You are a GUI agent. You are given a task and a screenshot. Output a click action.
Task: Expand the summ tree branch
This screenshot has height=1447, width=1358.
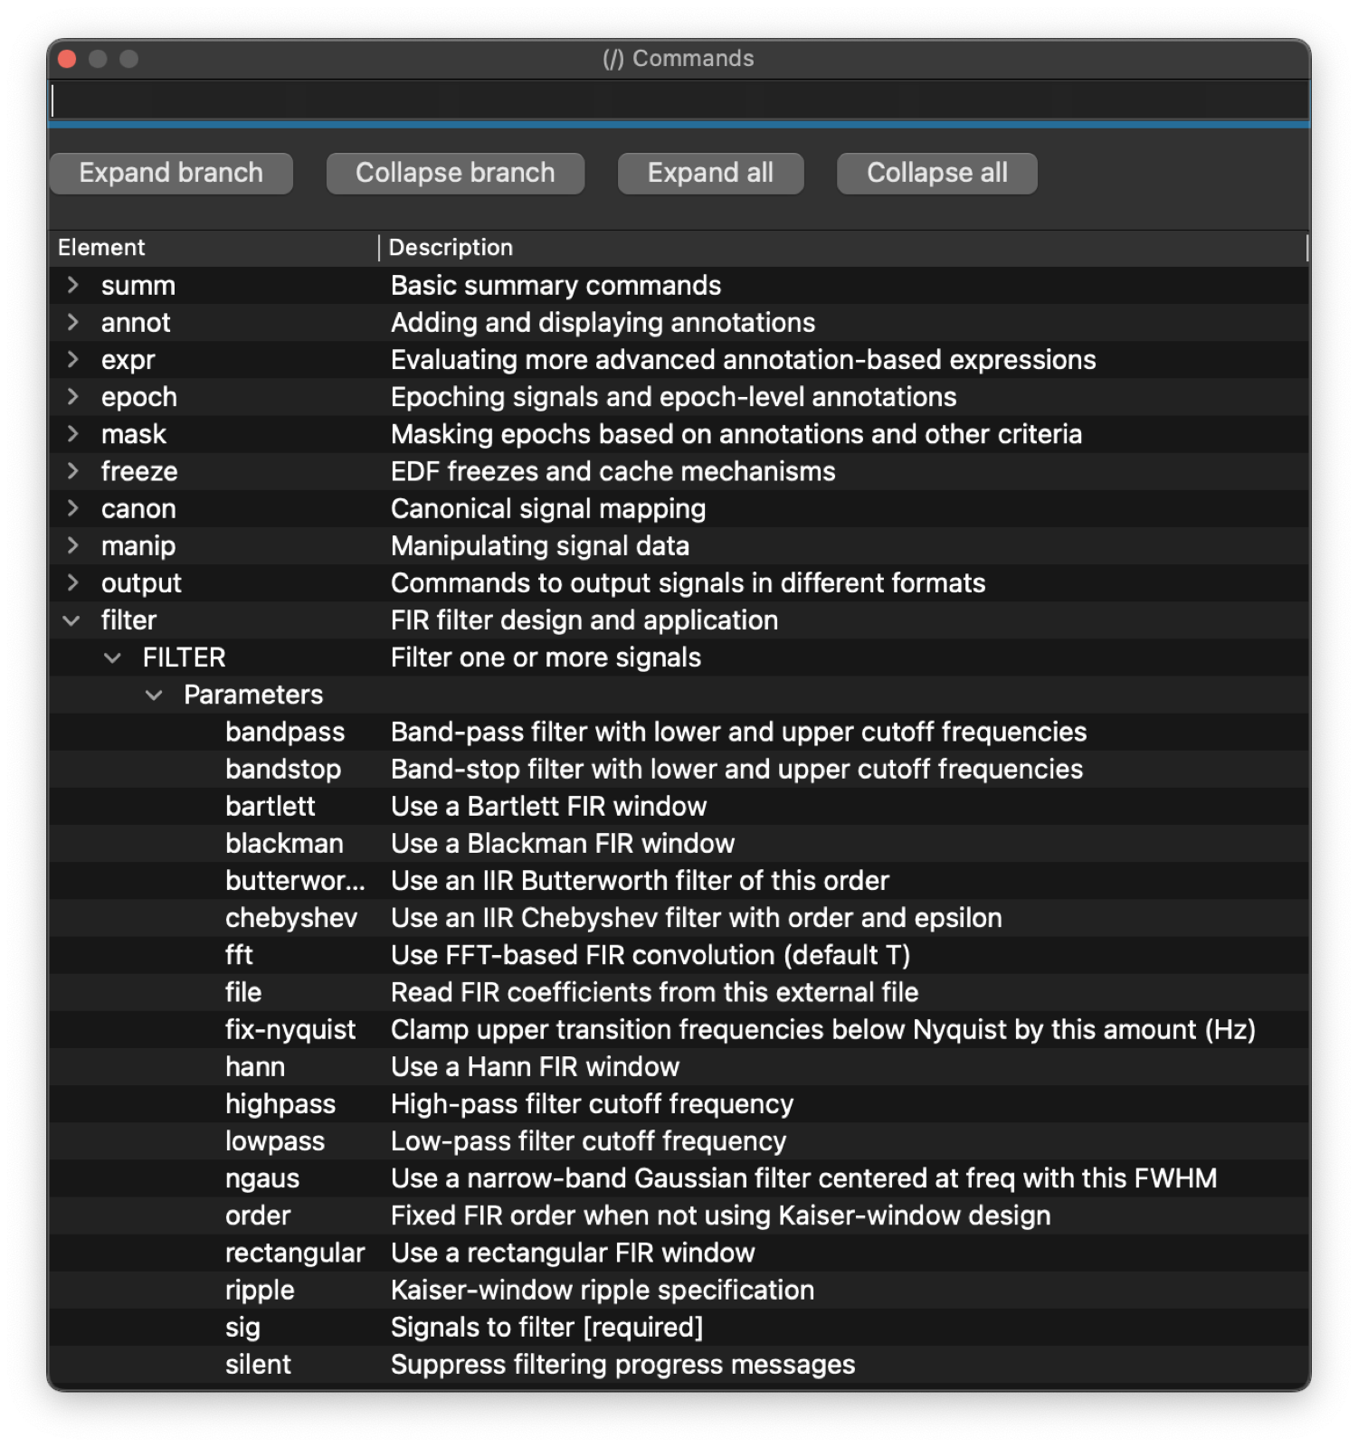click(x=73, y=286)
